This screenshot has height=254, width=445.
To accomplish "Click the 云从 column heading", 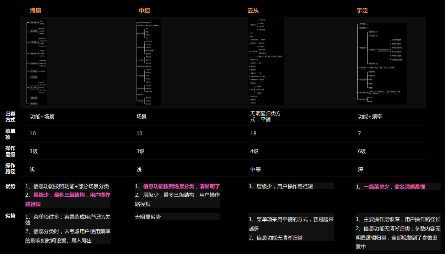I will coord(253,11).
